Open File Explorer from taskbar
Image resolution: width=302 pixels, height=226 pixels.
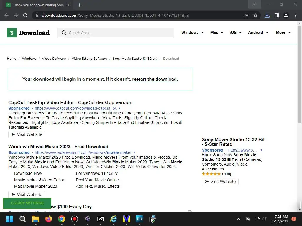36,219
